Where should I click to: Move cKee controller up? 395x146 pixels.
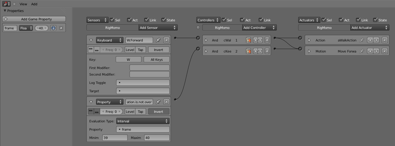point(255,51)
